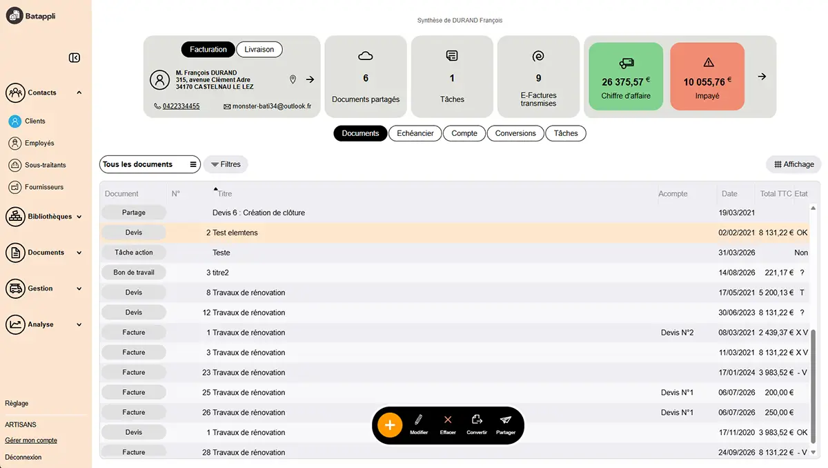Click the Partager paper plane icon
This screenshot has width=828, height=468.
pyautogui.click(x=506, y=420)
